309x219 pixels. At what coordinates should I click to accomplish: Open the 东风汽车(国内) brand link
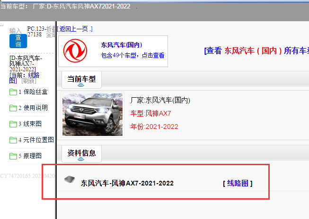click(x=122, y=45)
